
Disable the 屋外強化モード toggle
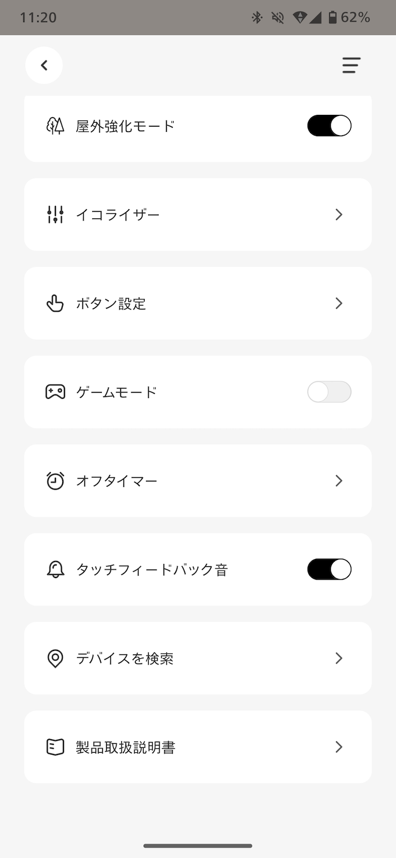coord(329,126)
